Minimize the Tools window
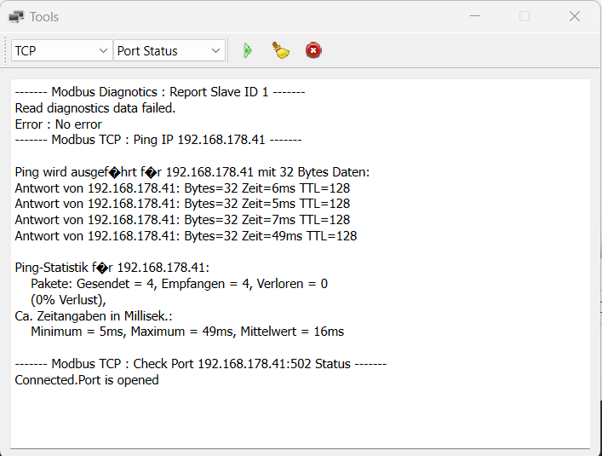The width and height of the screenshot is (602, 456). pos(475,16)
